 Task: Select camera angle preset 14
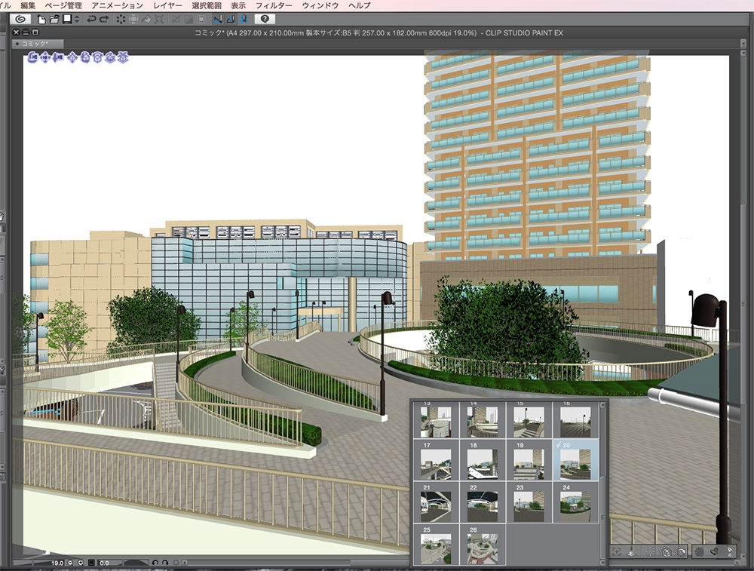point(483,419)
